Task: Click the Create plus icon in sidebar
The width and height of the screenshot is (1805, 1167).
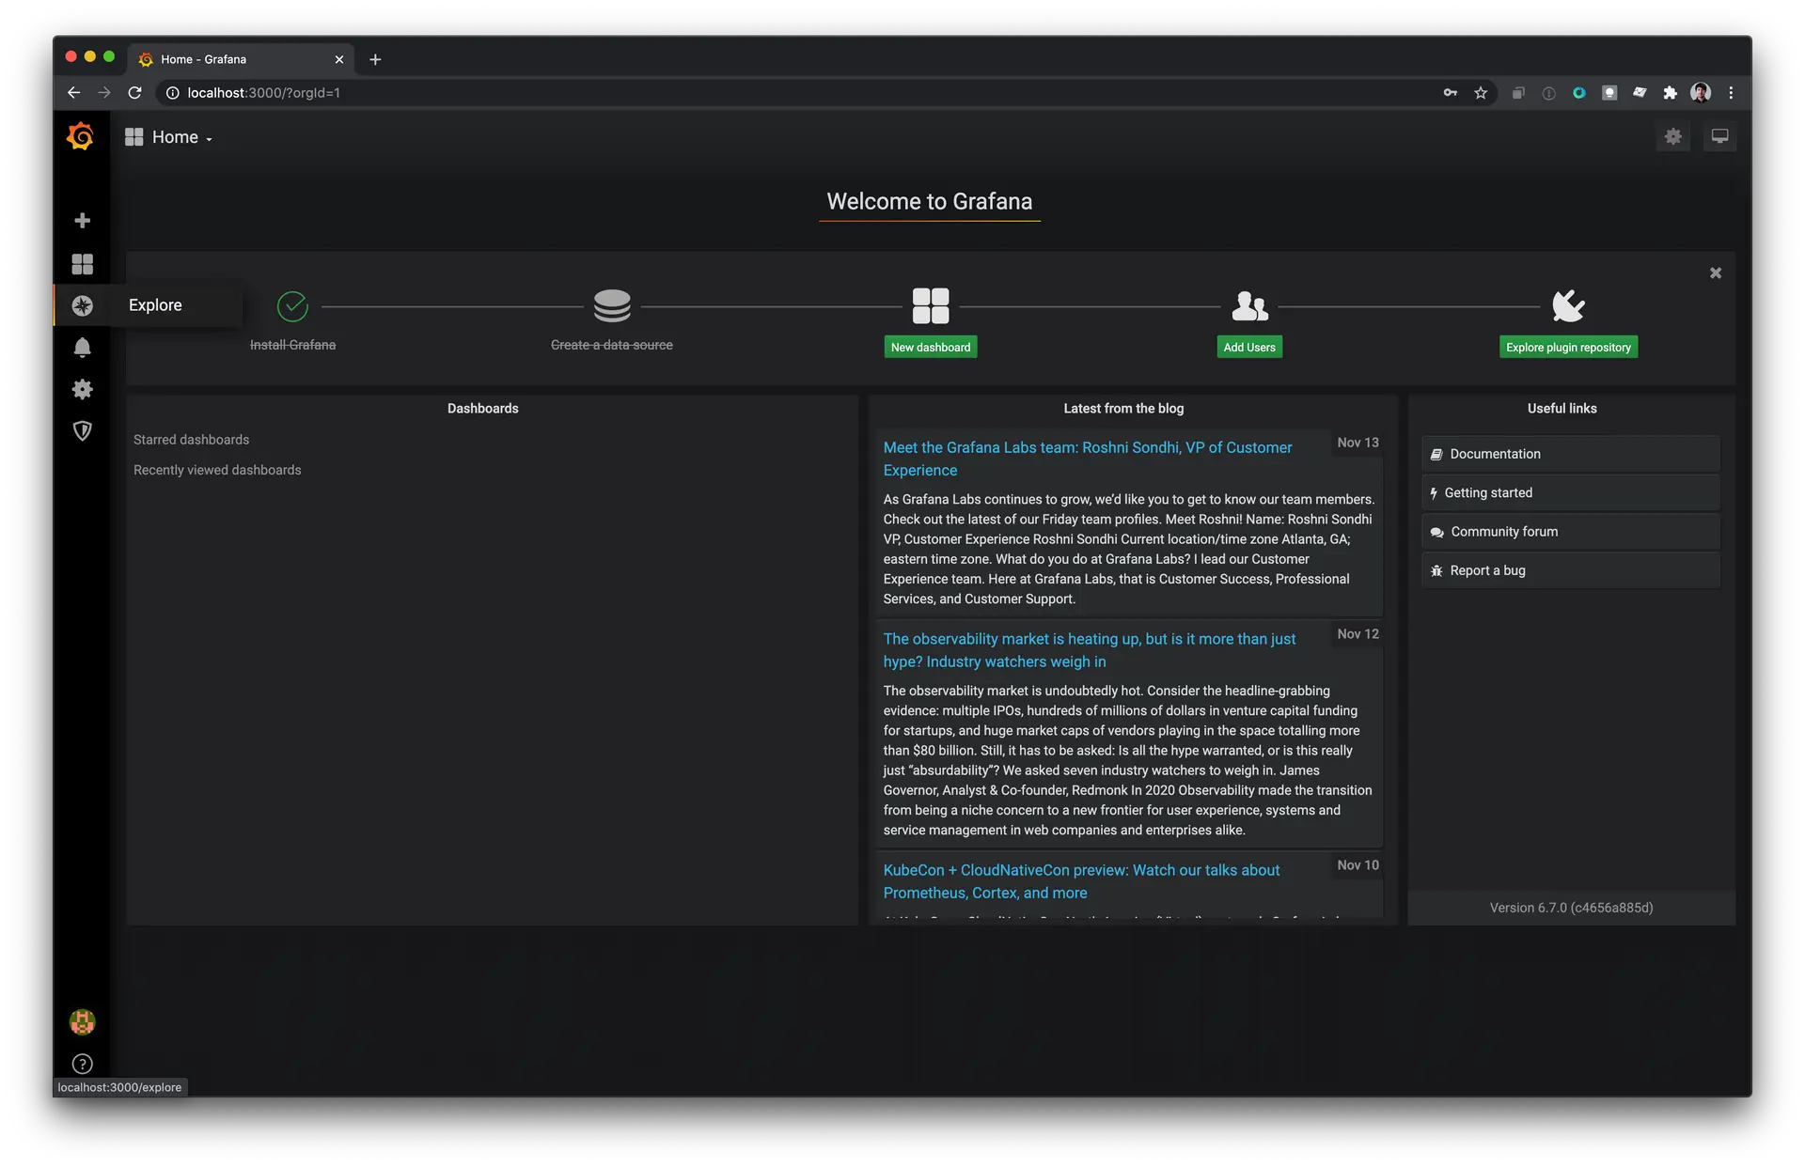Action: 83,221
